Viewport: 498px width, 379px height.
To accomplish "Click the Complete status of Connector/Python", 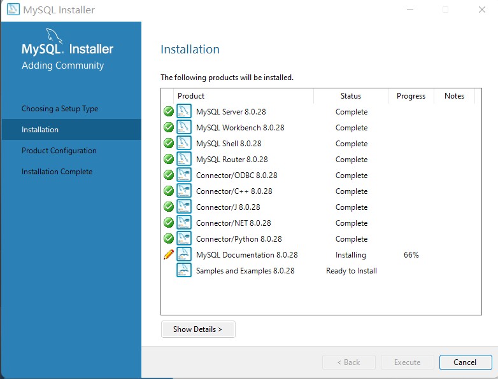I will tap(352, 239).
